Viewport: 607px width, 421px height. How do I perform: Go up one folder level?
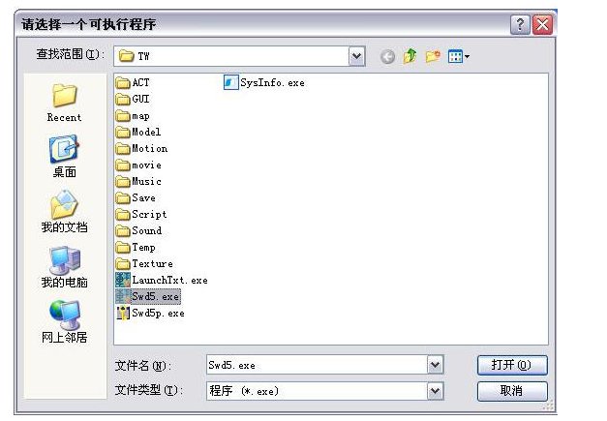point(410,56)
